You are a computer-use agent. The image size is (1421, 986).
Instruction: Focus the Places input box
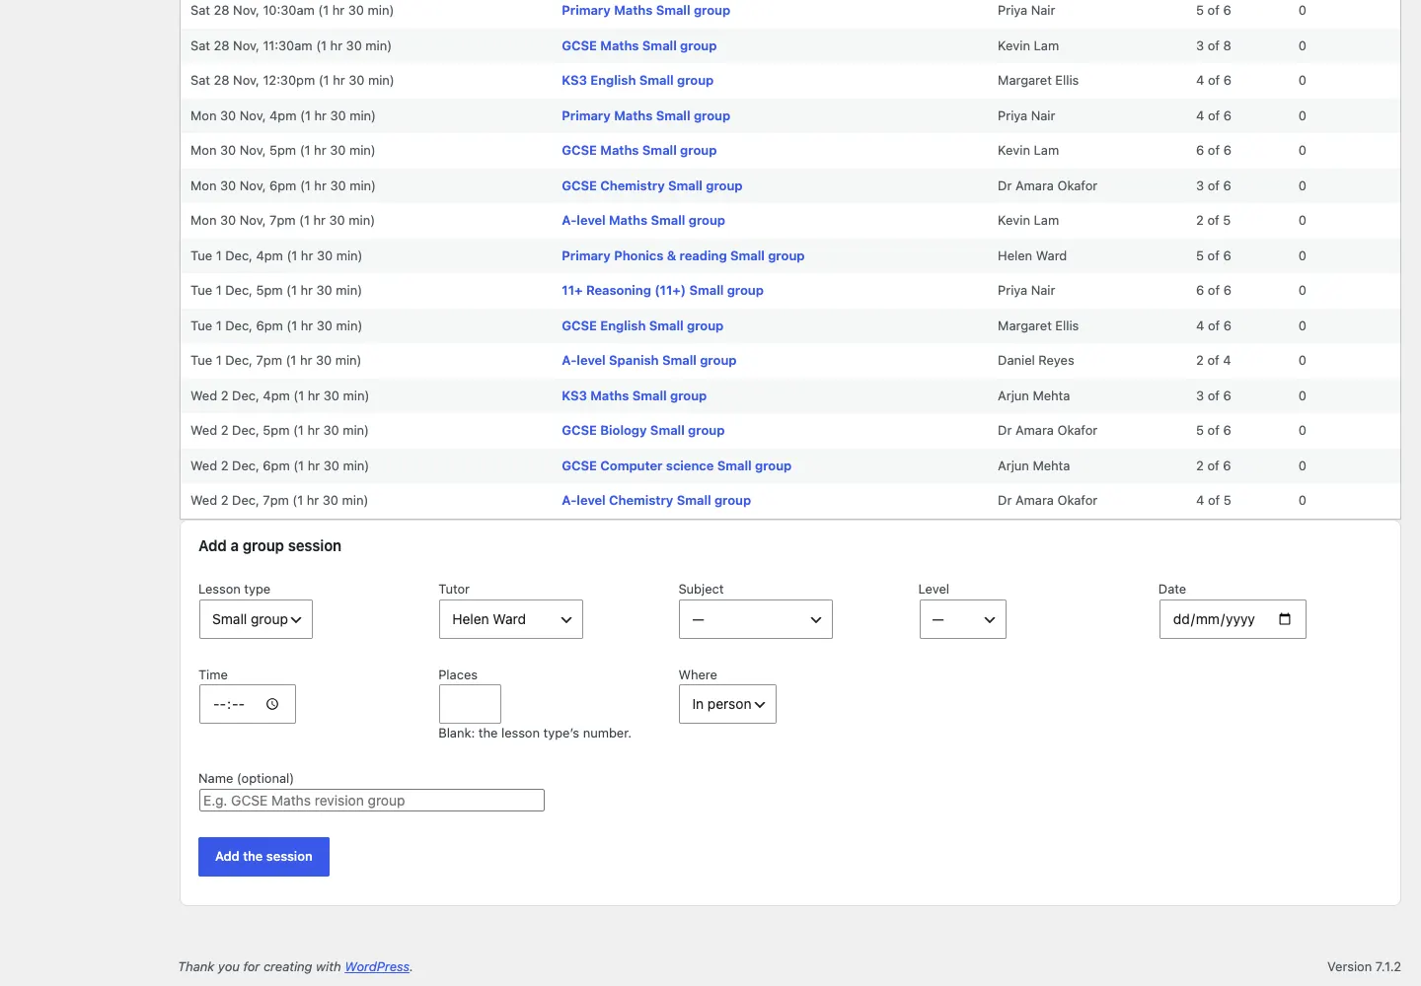[470, 704]
